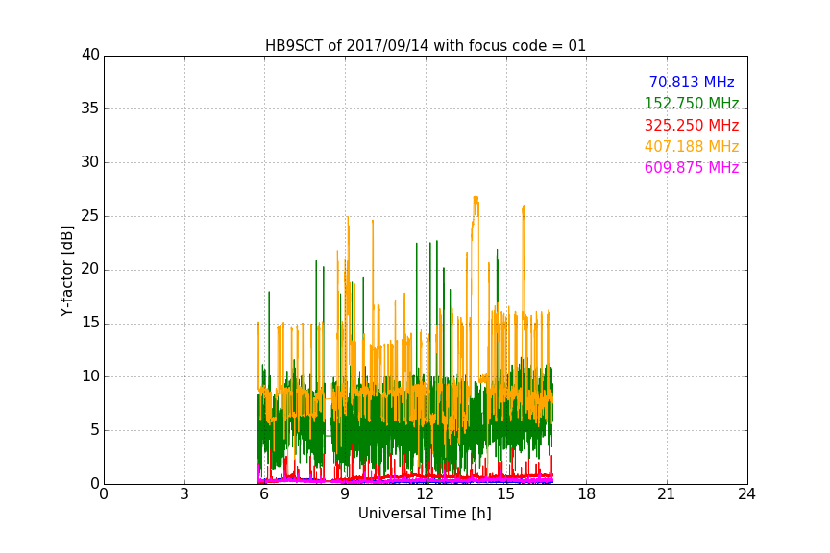Click the highest orange peak near 14 h
The width and height of the screenshot is (830, 553).
tap(476, 199)
